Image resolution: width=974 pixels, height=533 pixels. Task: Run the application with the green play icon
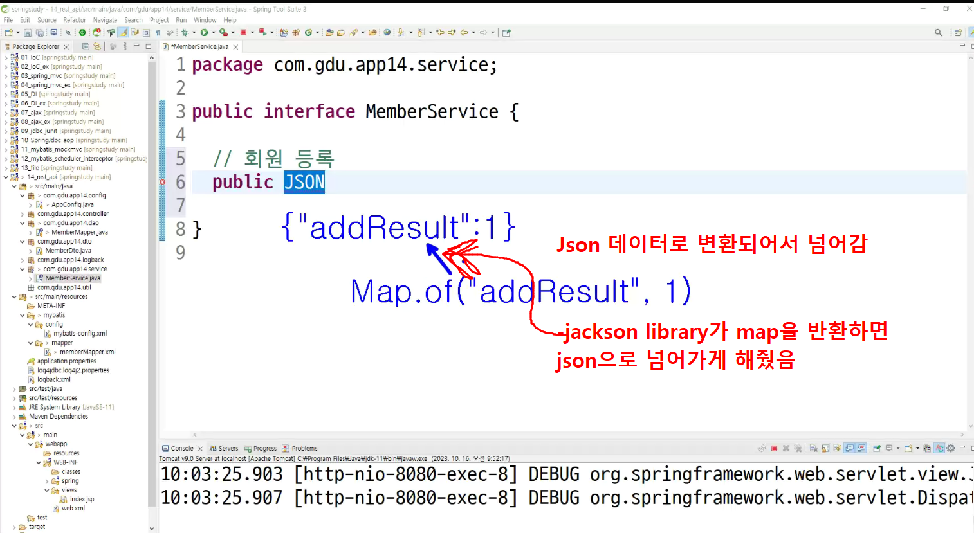(x=204, y=32)
